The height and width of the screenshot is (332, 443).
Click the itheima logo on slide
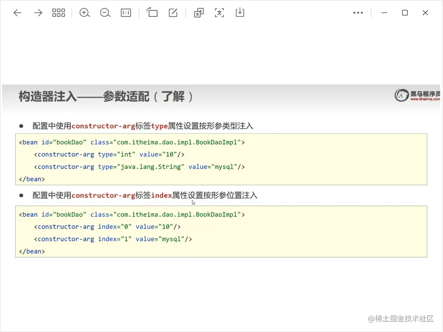(418, 96)
